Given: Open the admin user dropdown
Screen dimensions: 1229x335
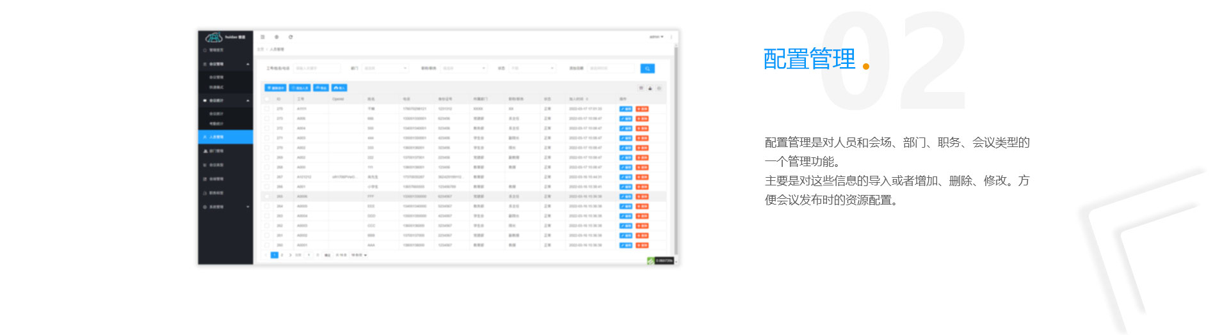Looking at the screenshot, I should 657,37.
